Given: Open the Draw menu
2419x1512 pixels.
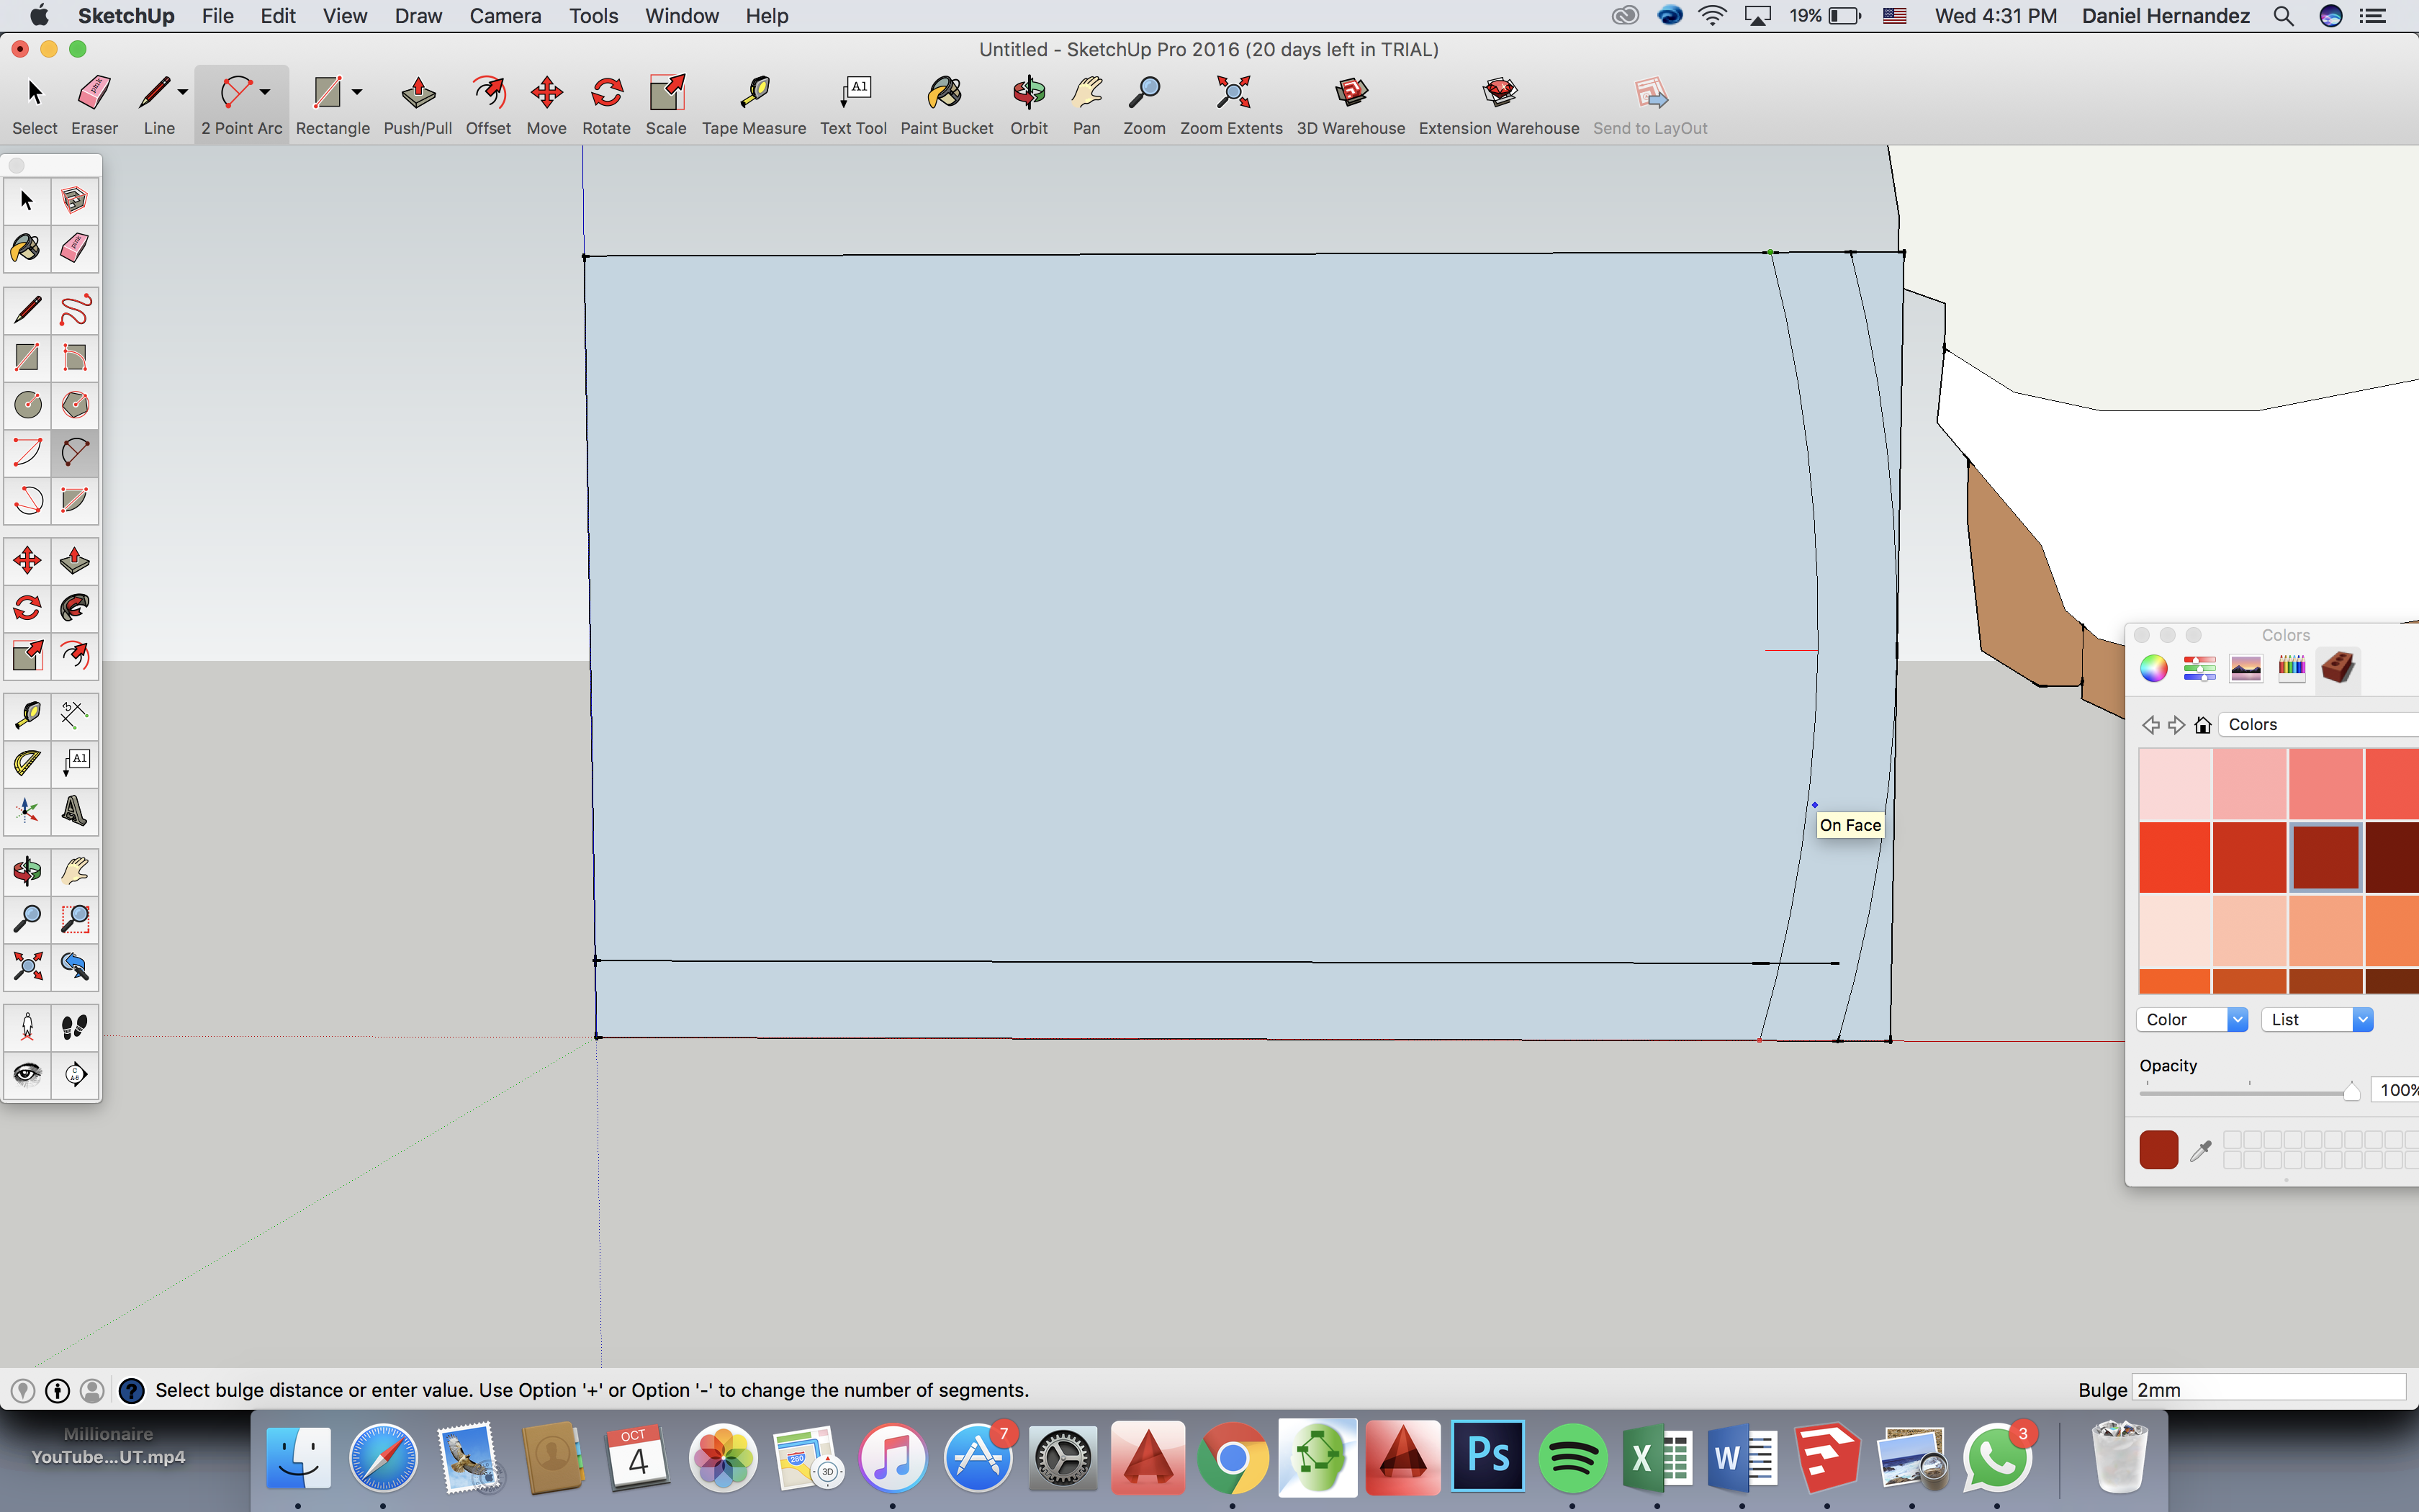Looking at the screenshot, I should [418, 16].
